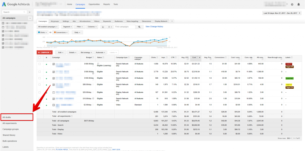Click the status dot column header
Viewport: 305px width, 151px height.
click(x=46, y=58)
